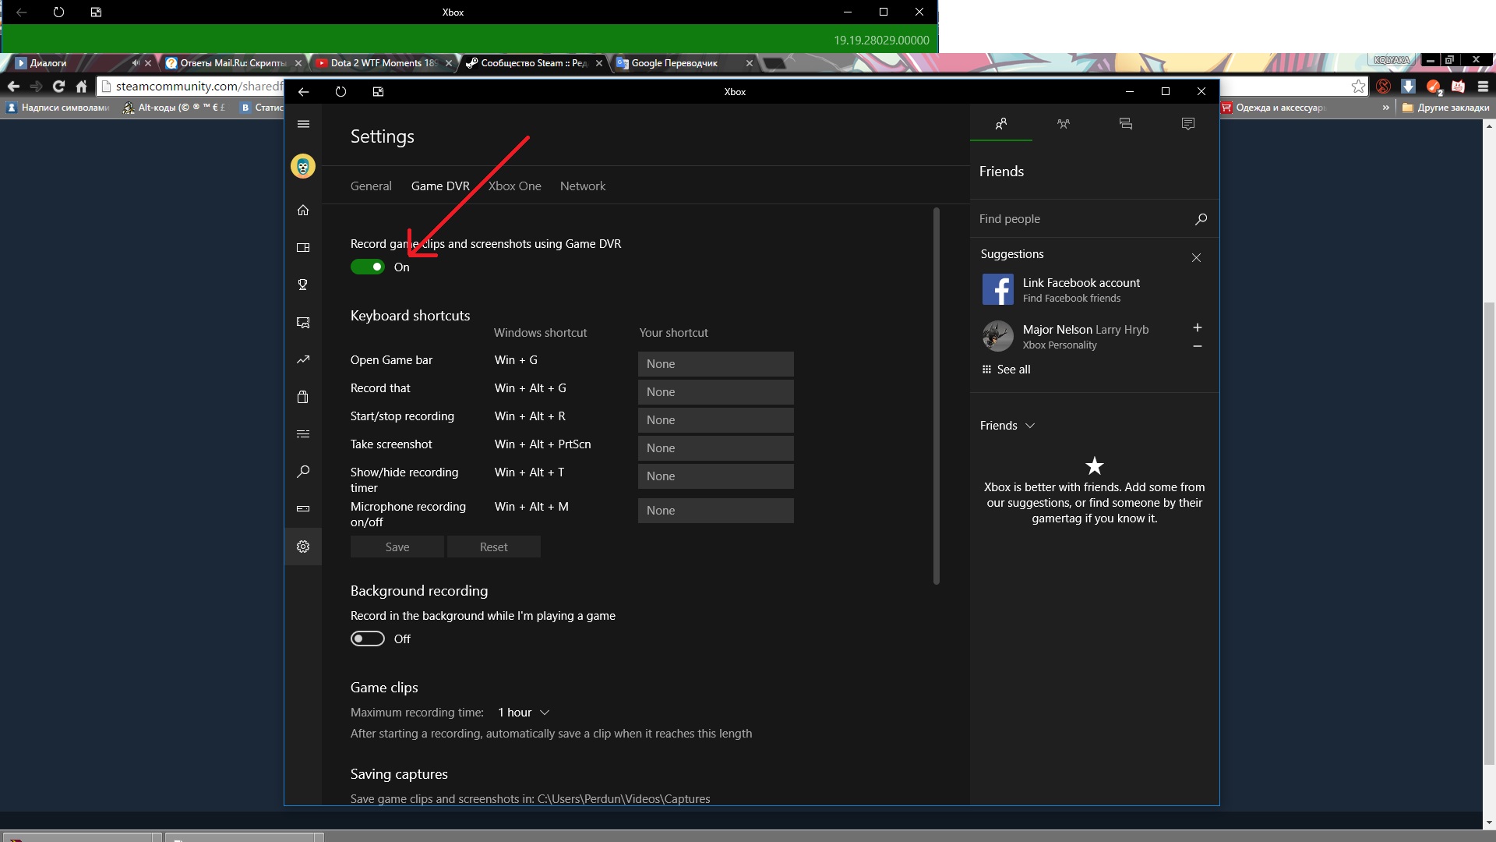
Task: Expand the Friends filter dropdown
Action: point(1007,426)
